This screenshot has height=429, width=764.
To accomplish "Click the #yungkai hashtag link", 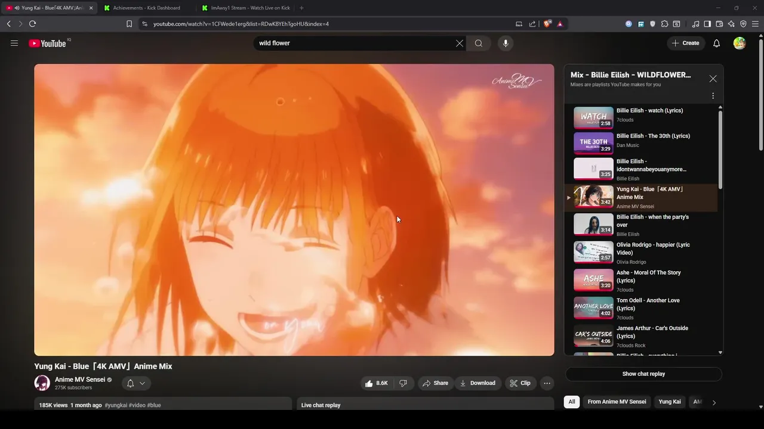I will click(116, 405).
